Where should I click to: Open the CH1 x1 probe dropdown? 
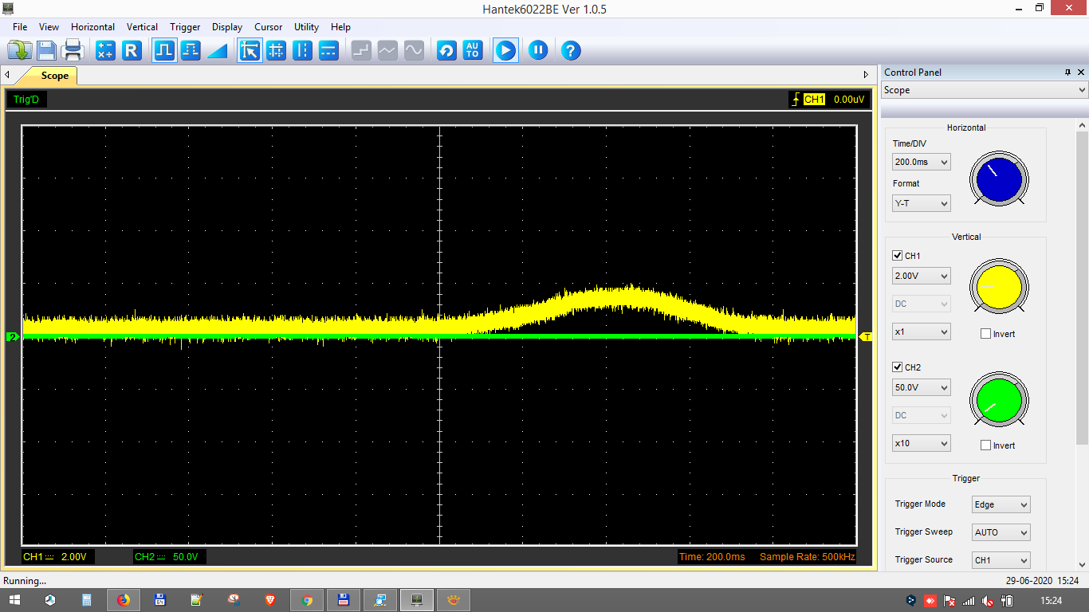922,331
